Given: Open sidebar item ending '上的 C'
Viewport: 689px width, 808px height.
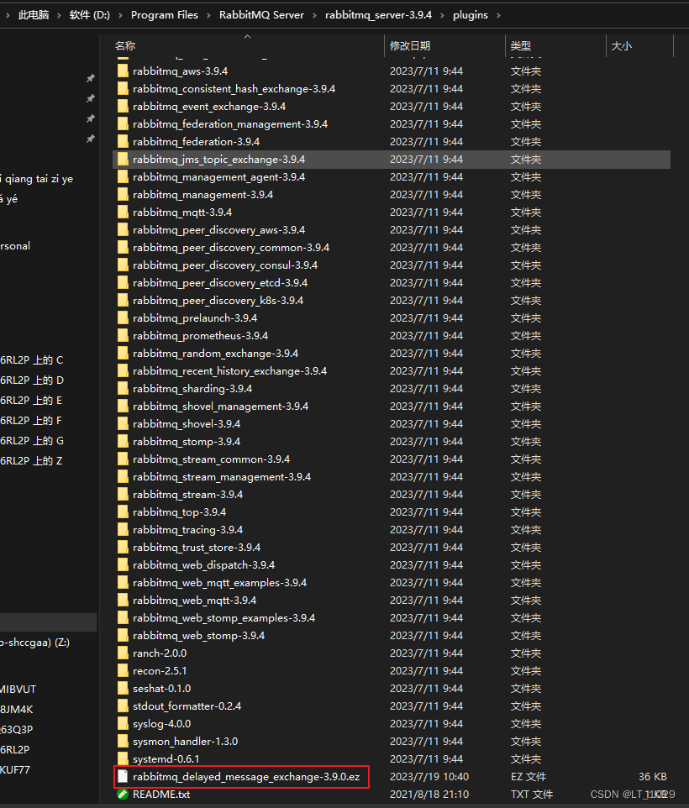Looking at the screenshot, I should click(x=32, y=359).
